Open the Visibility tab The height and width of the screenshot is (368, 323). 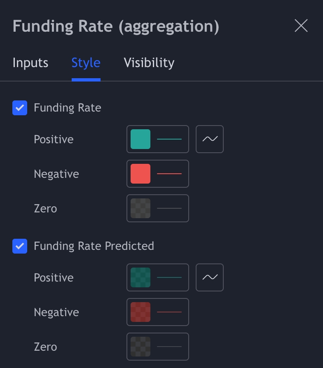click(149, 63)
